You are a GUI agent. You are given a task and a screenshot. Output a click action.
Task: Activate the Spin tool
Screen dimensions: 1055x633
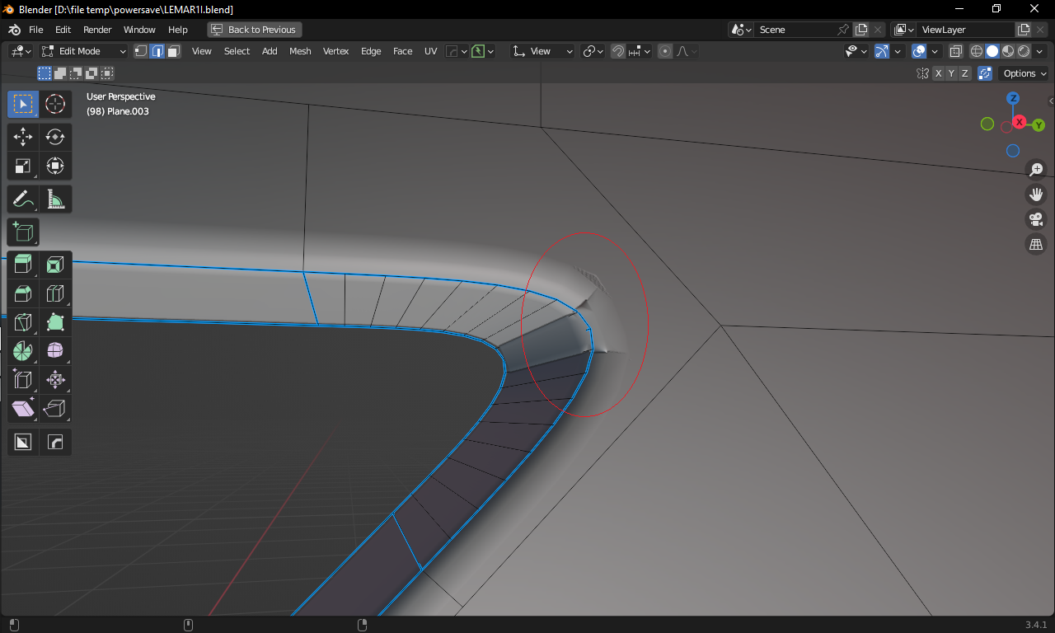click(x=23, y=351)
